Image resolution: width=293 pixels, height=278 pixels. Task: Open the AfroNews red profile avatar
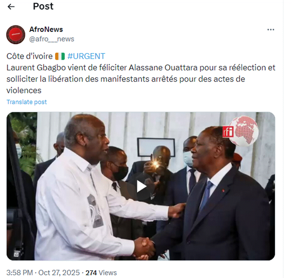tap(16, 35)
